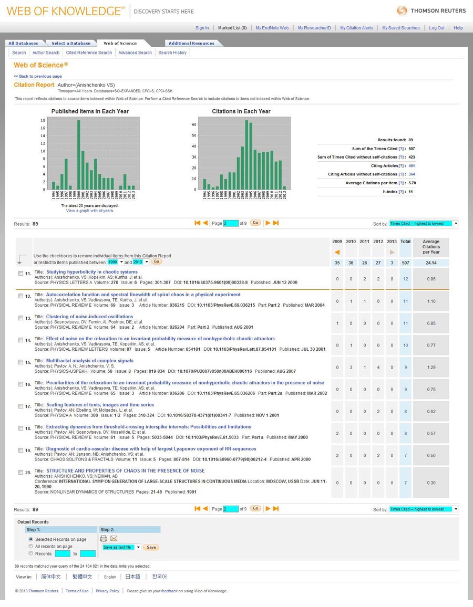This screenshot has width=473, height=607.
Task: Click the top page number input field
Action: (231, 223)
